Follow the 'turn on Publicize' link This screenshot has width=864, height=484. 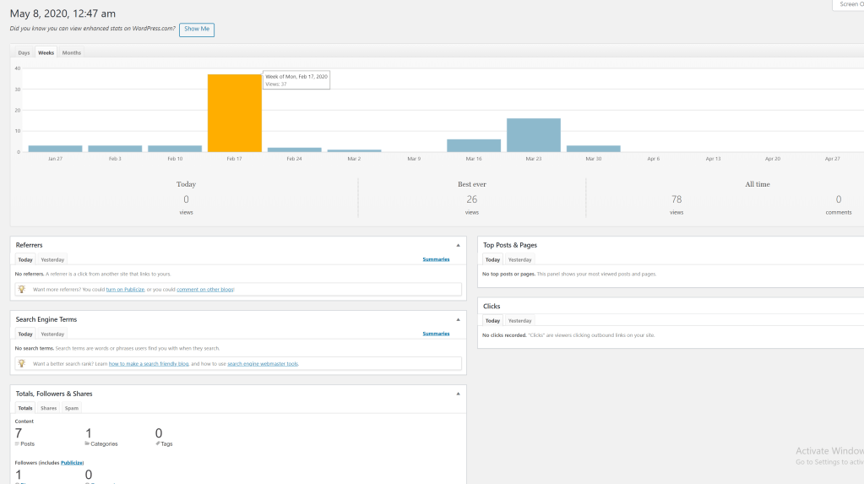125,290
